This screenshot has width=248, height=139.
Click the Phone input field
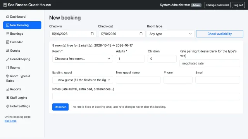point(178,80)
